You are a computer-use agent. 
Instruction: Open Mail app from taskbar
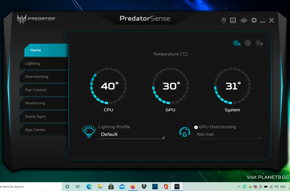[x=122, y=187]
